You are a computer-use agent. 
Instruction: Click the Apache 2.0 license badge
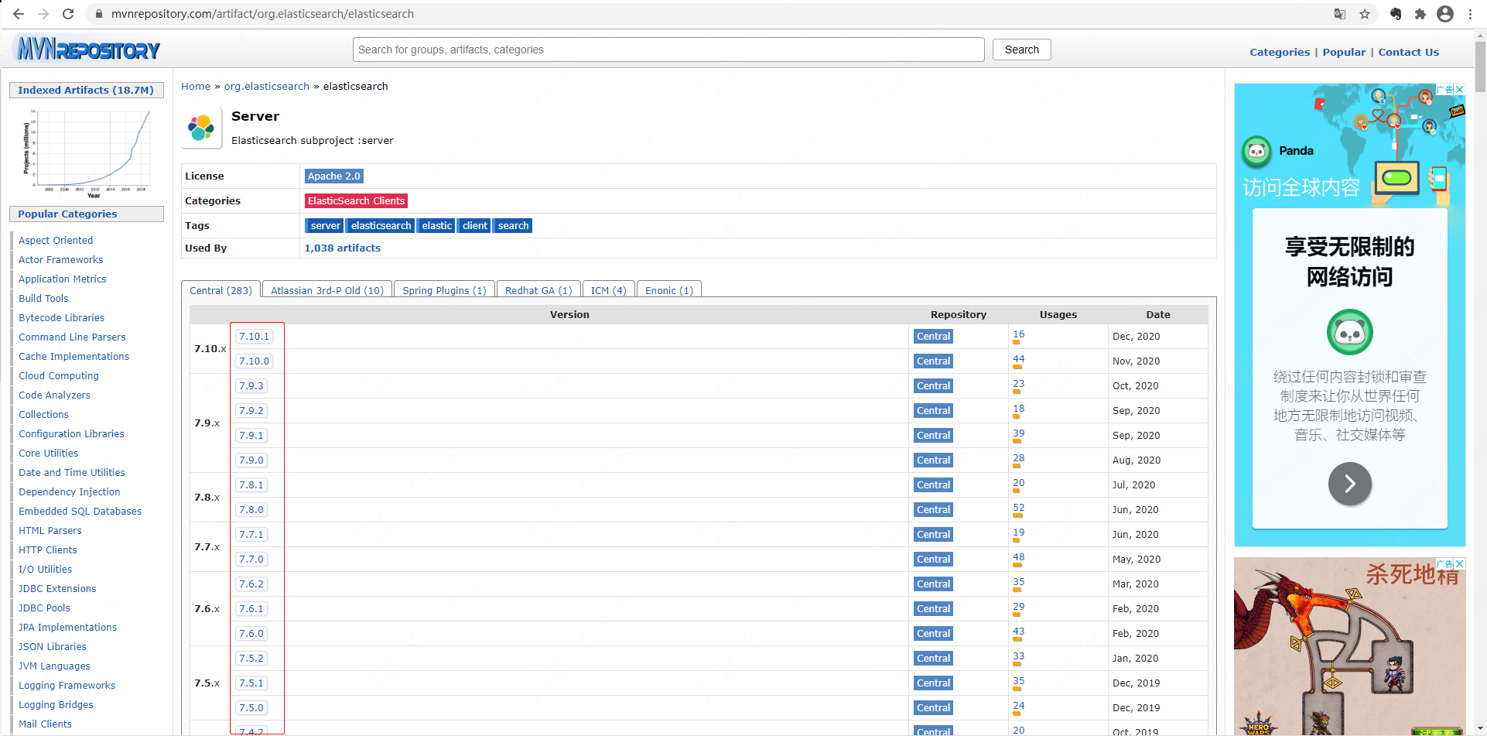tap(333, 176)
